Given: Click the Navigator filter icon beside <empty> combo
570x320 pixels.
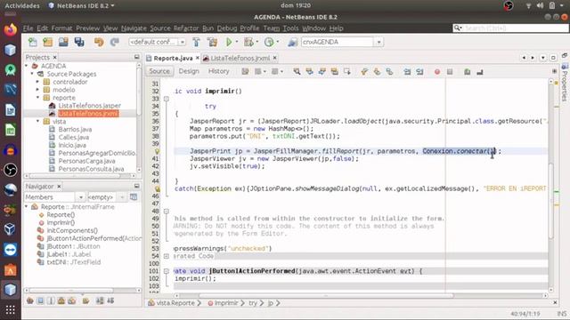Looking at the screenshot, I should tap(134, 197).
